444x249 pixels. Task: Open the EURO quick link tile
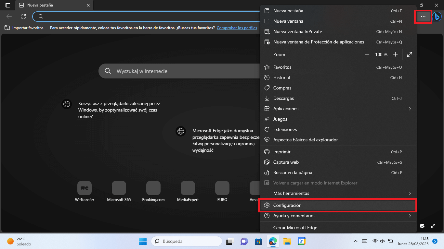pos(222,192)
